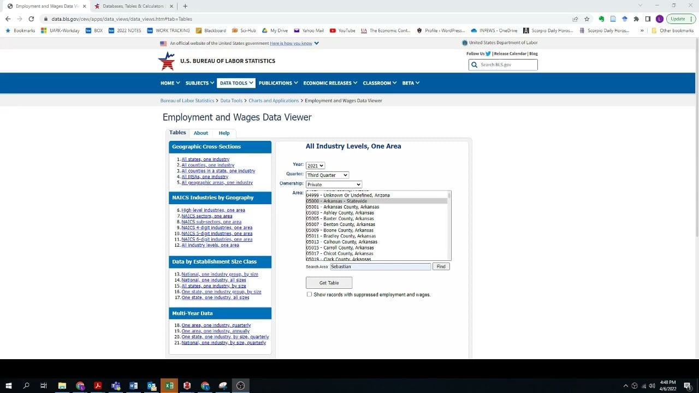Click the magnifier icon in the BLS search box
699x393 pixels.
[x=474, y=64]
